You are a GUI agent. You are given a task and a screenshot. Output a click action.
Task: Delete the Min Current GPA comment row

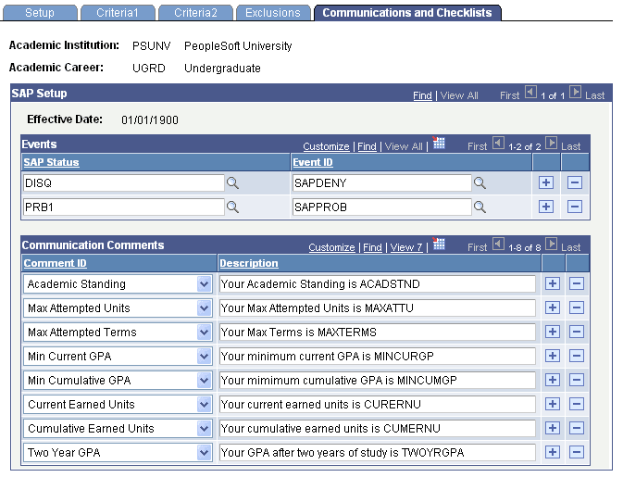[577, 356]
